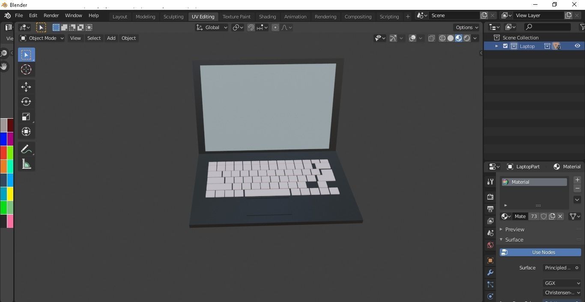Open the Edit menu

[33, 15]
